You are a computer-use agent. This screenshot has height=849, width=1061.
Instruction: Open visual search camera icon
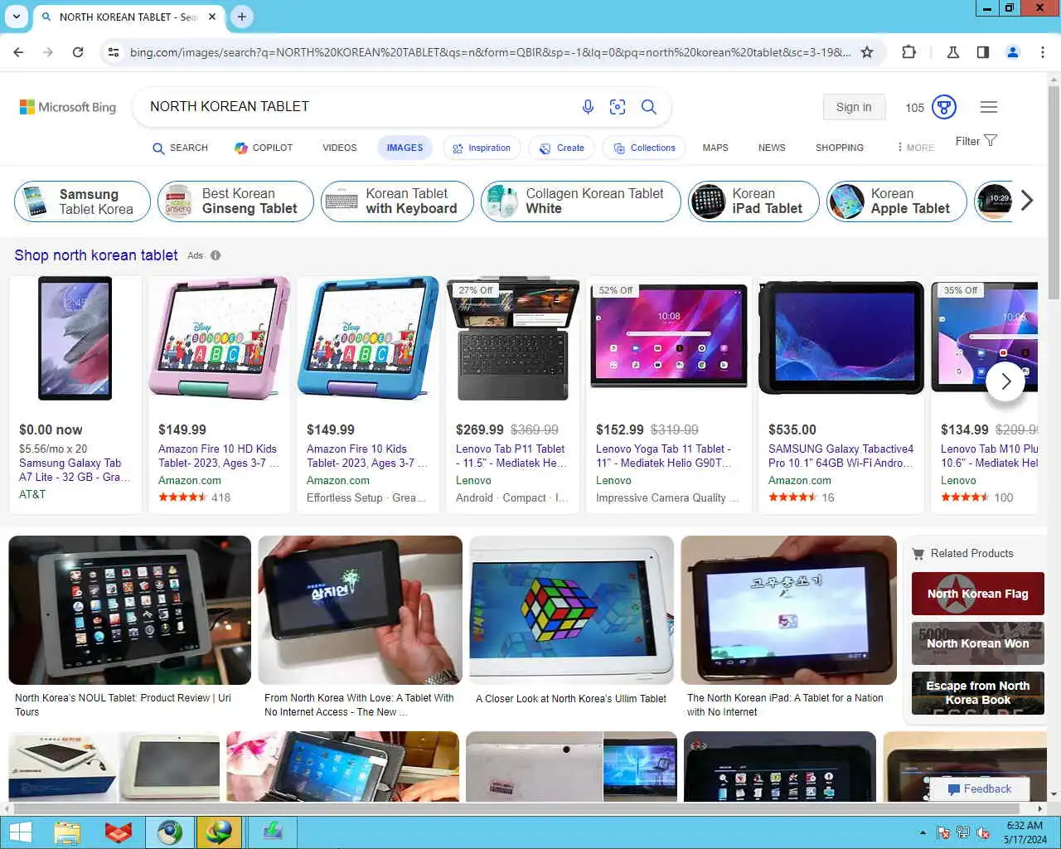pyautogui.click(x=618, y=107)
